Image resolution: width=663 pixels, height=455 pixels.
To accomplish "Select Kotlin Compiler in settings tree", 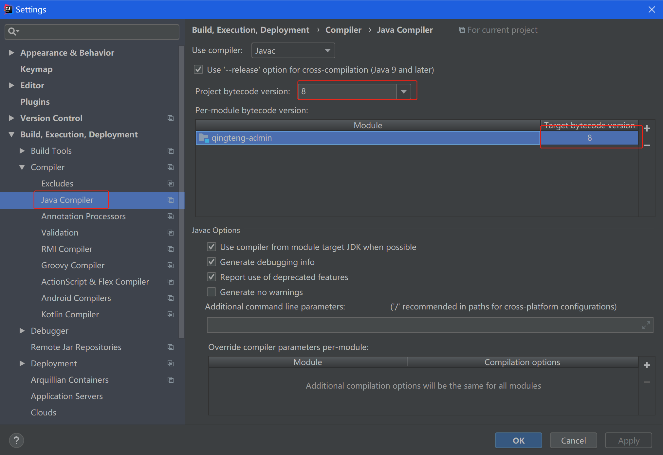I will click(x=70, y=314).
